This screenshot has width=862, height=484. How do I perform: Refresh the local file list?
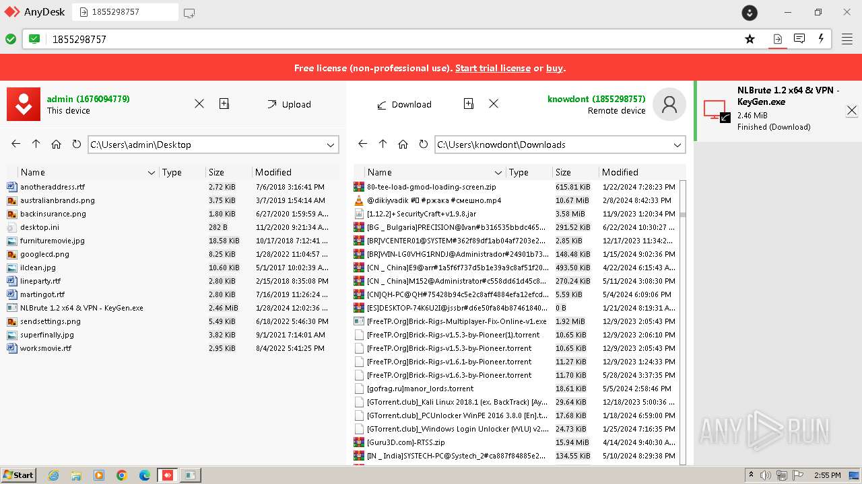[x=77, y=144]
